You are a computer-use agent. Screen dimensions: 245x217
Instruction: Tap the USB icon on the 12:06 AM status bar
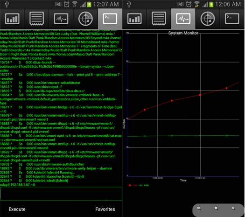(x=129, y=4)
